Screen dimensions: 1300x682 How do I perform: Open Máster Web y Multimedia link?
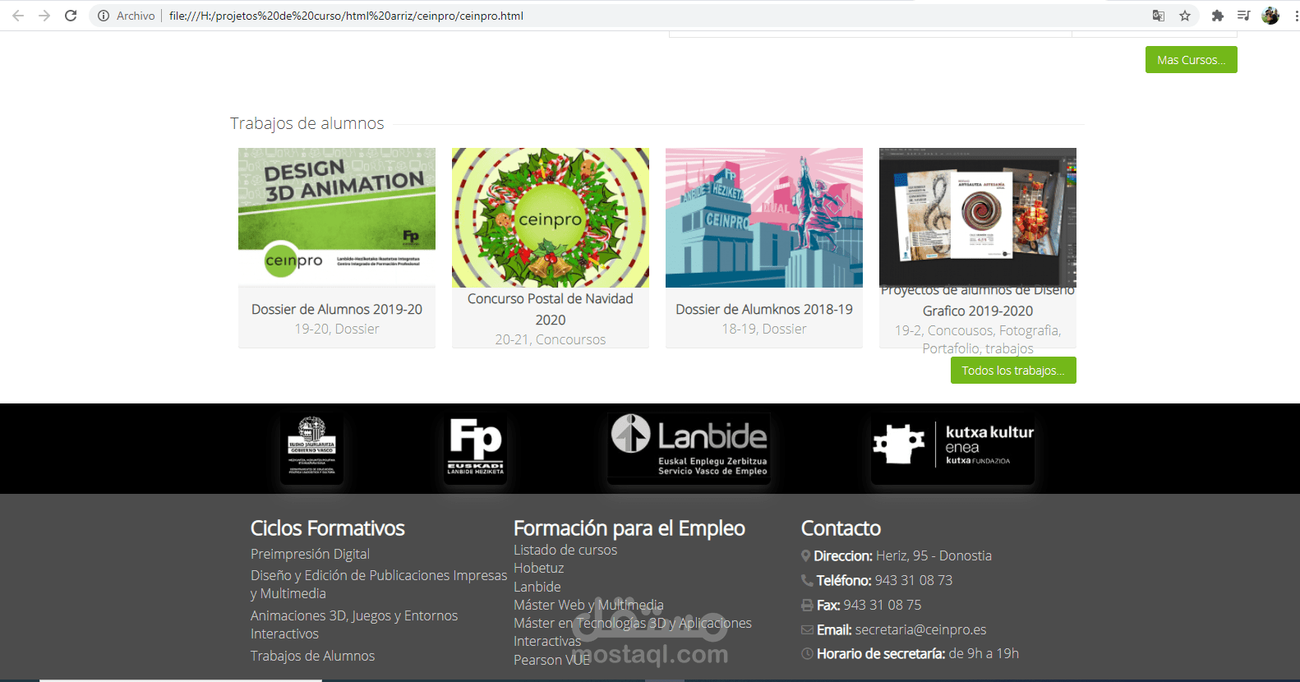(588, 605)
